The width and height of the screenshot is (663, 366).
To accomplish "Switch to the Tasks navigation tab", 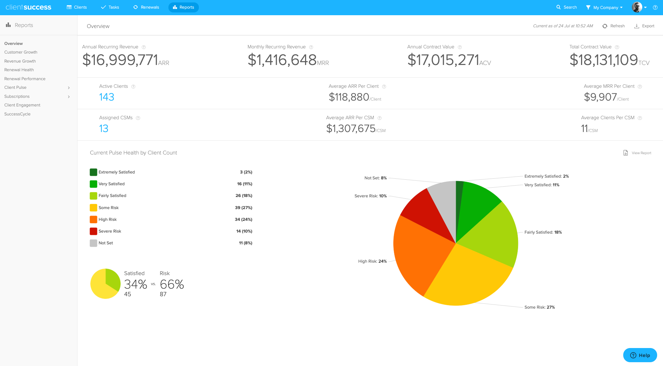I will [x=110, y=7].
